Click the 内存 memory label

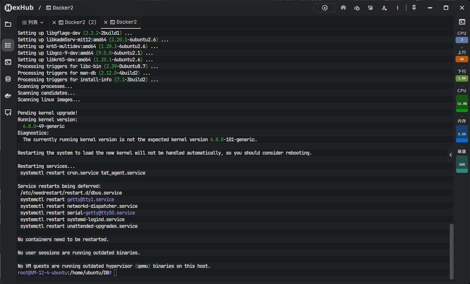(x=462, y=121)
